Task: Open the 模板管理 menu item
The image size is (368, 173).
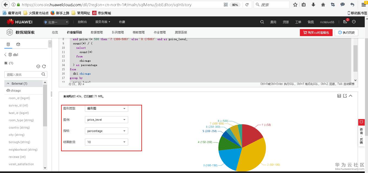Action: (x=138, y=32)
